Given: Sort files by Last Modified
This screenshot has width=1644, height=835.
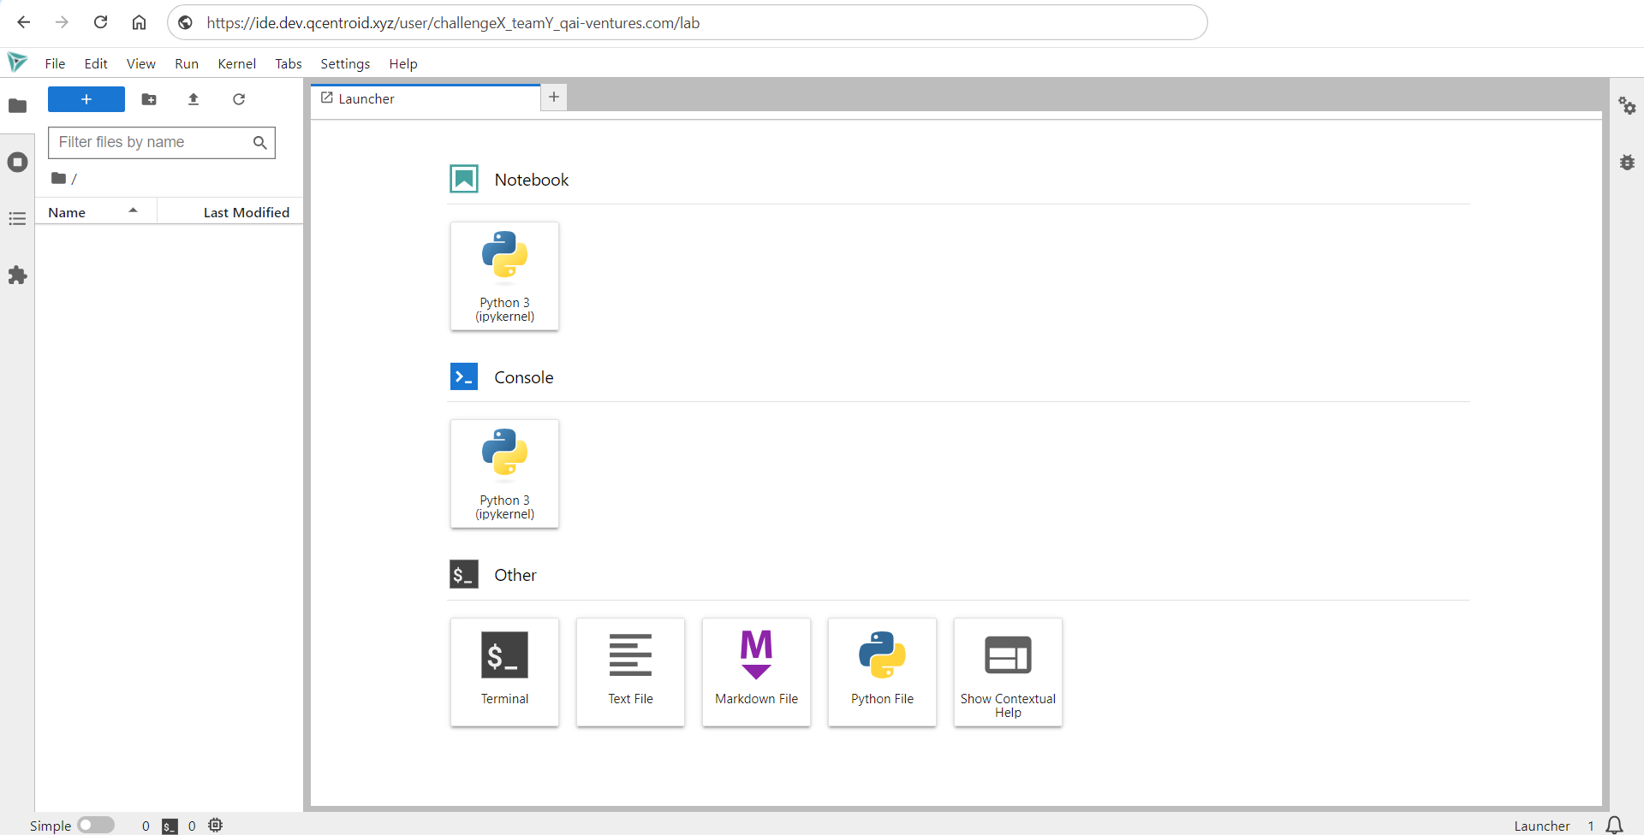Looking at the screenshot, I should point(246,212).
